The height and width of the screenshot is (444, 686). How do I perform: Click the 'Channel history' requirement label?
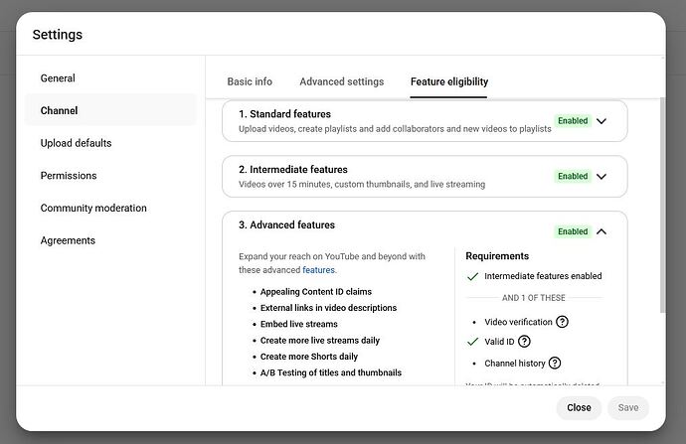pyautogui.click(x=515, y=364)
